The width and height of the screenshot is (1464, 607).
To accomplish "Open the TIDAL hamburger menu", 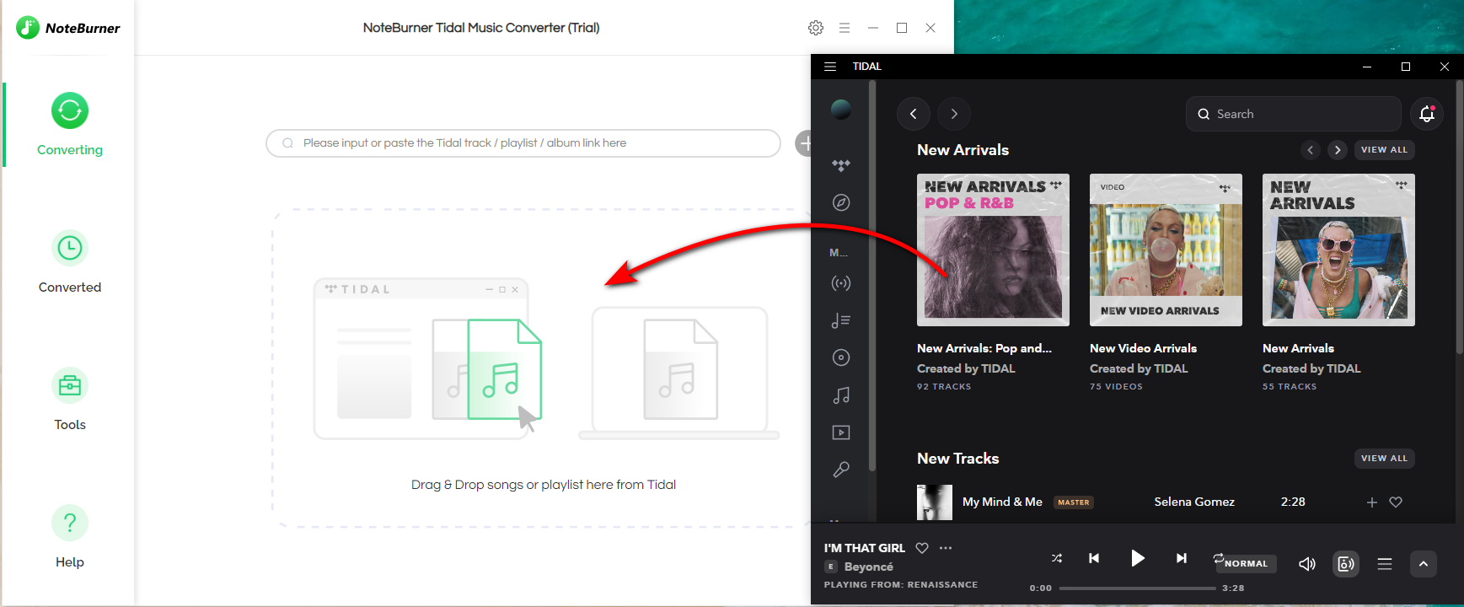I will [x=830, y=67].
